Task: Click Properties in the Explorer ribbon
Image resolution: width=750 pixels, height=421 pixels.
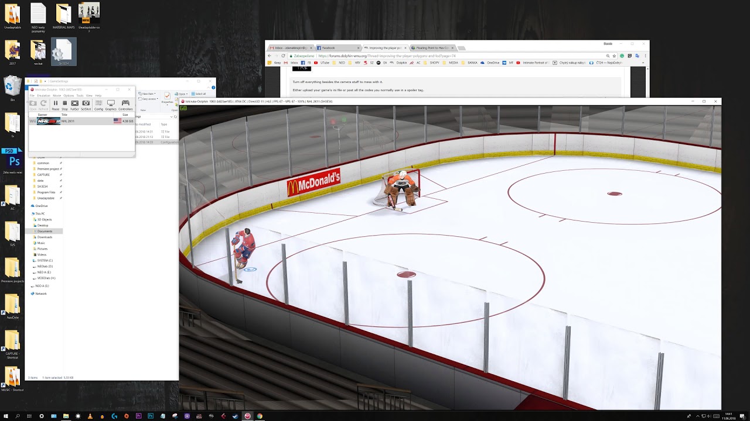Action: [167, 98]
